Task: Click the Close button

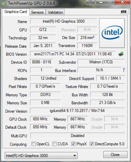Action: [x=115, y=155]
